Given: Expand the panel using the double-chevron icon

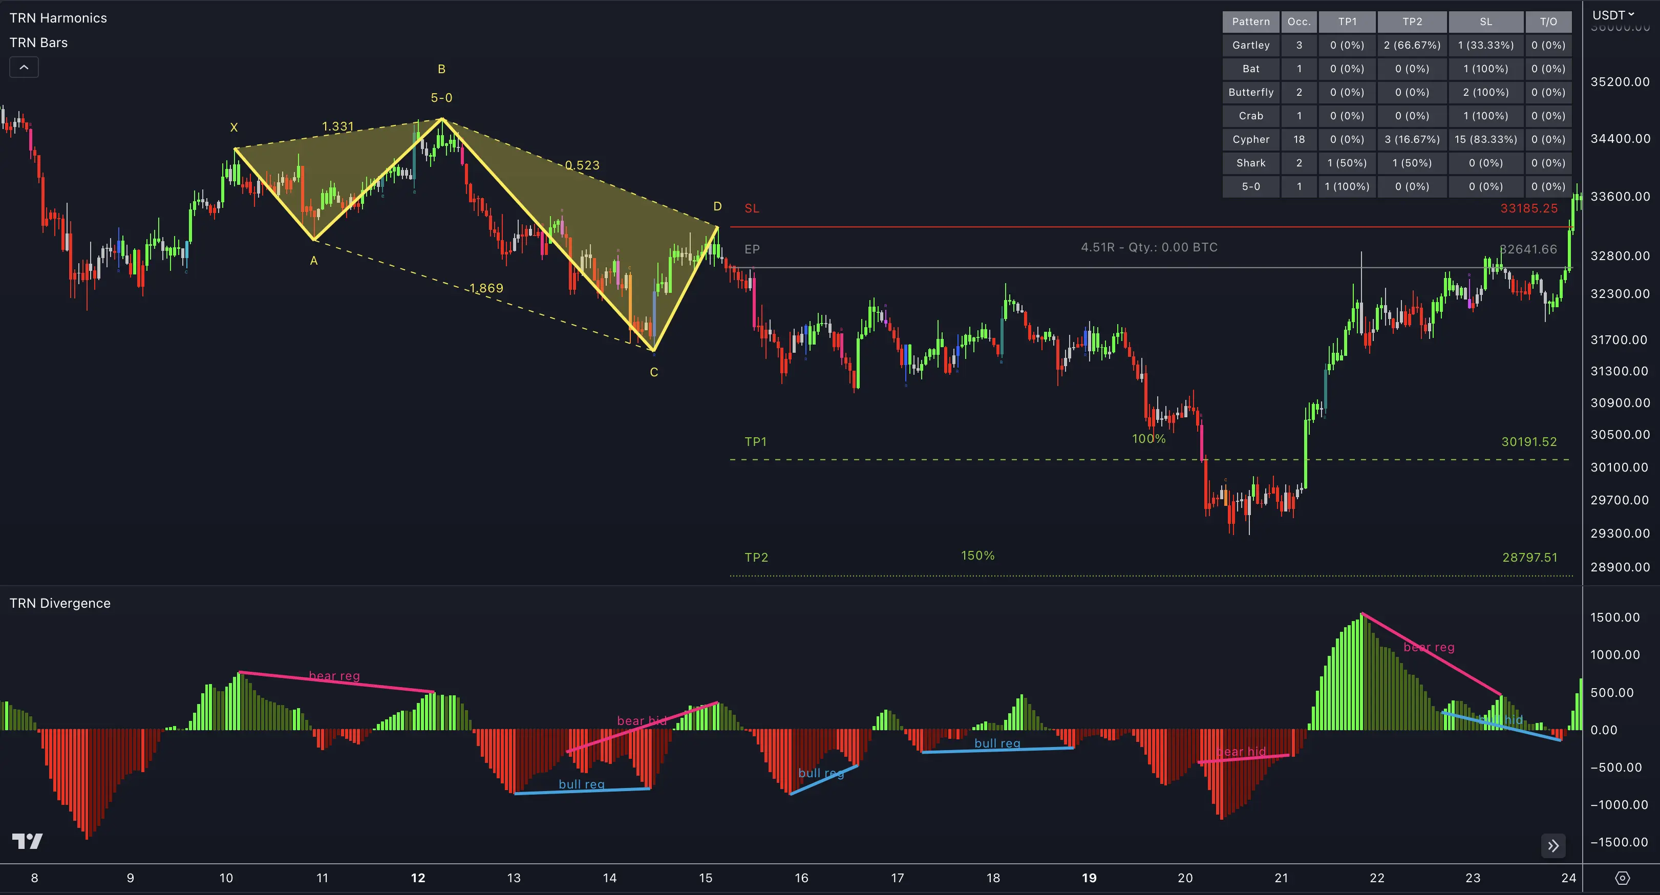Looking at the screenshot, I should [x=1553, y=845].
